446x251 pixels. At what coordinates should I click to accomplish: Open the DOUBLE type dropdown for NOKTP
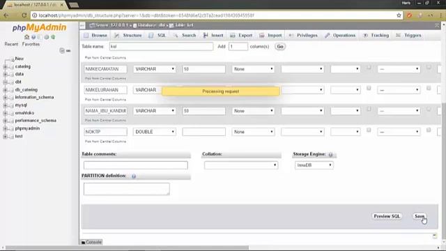(x=155, y=132)
